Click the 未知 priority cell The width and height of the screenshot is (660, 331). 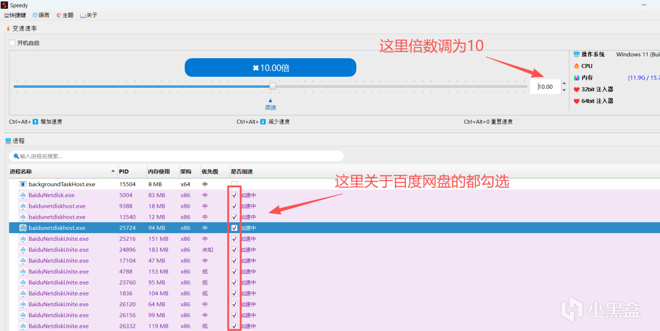(x=207, y=250)
